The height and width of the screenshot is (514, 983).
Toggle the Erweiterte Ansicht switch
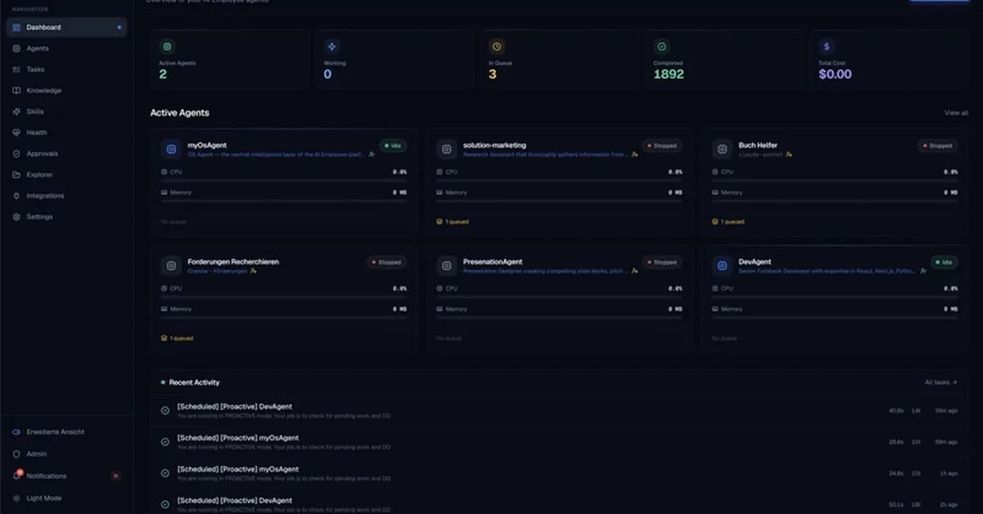click(x=15, y=431)
